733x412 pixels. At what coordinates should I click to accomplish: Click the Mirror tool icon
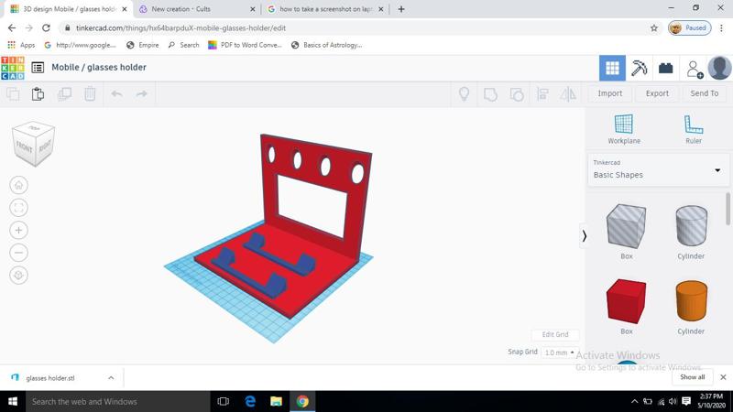tap(568, 94)
